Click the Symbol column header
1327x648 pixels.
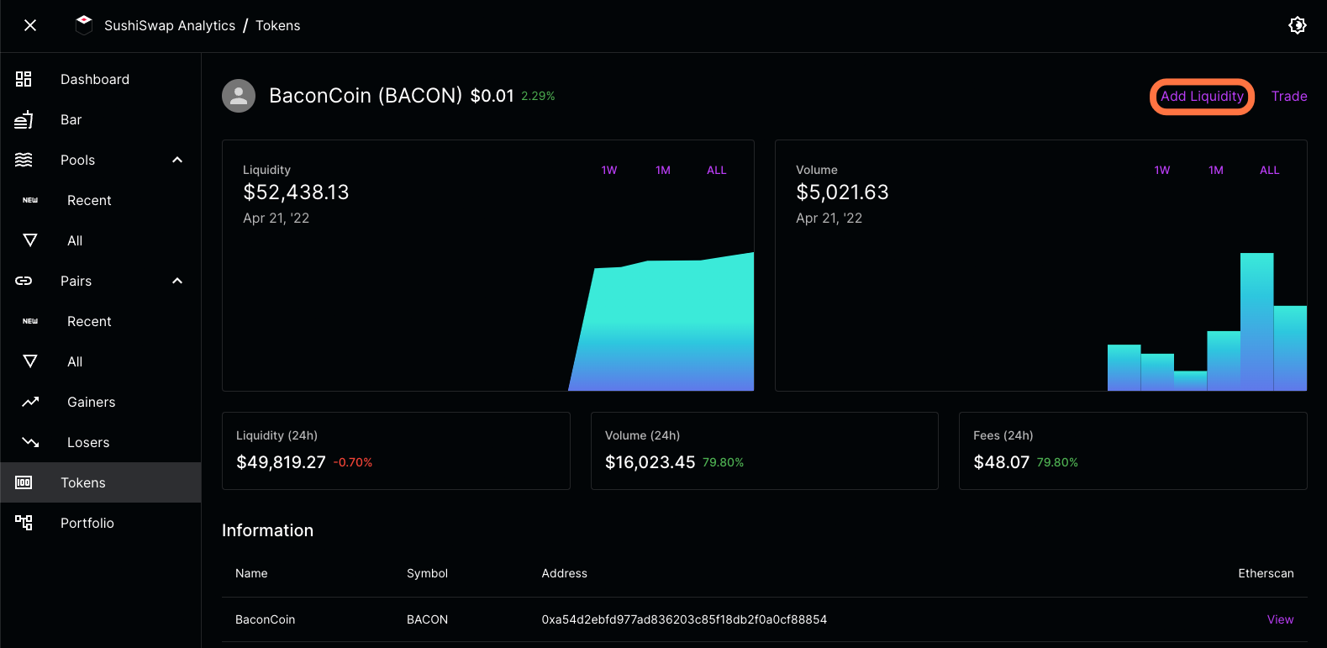pyautogui.click(x=427, y=573)
